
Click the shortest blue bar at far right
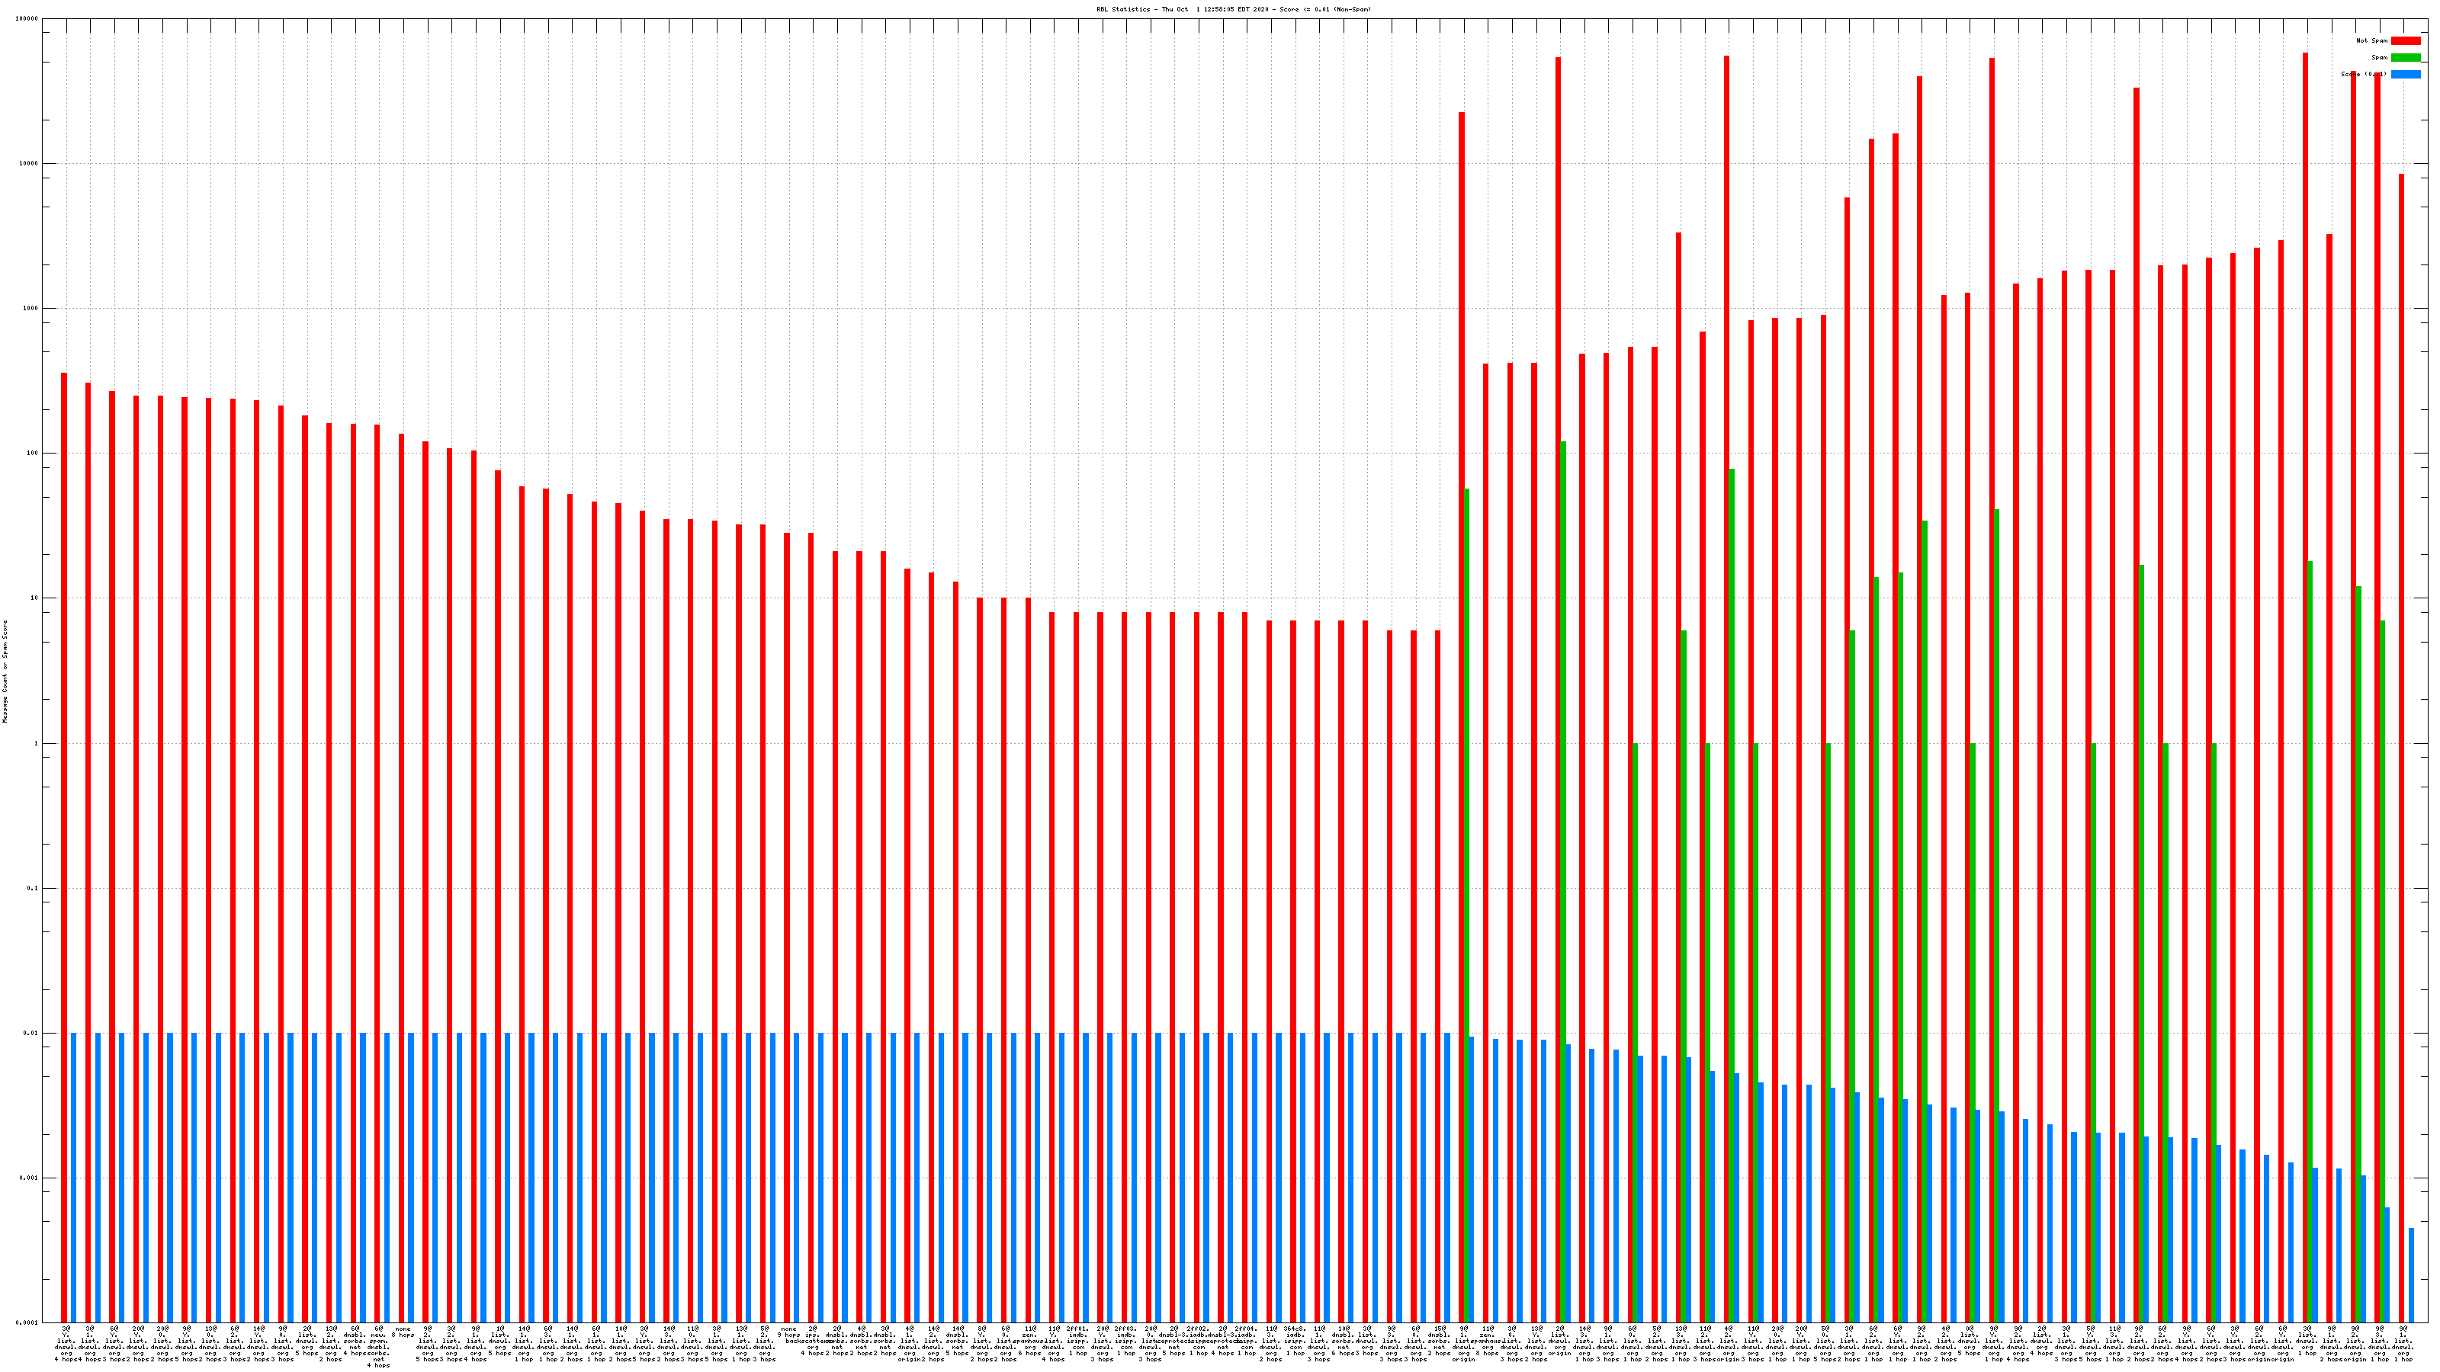click(x=2412, y=1275)
